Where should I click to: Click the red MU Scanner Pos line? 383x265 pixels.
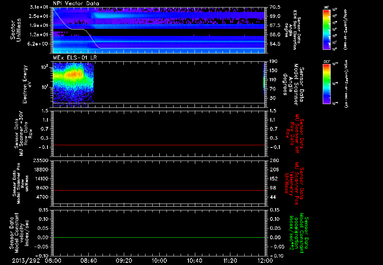[159, 191]
